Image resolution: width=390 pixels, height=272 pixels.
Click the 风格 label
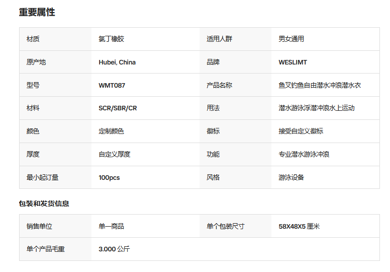(213, 177)
